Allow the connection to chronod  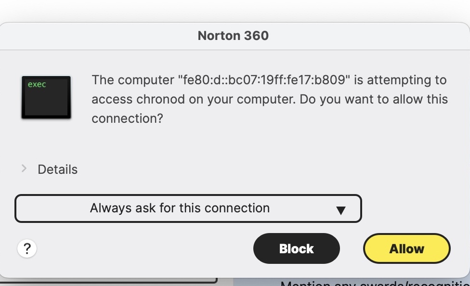(406, 248)
